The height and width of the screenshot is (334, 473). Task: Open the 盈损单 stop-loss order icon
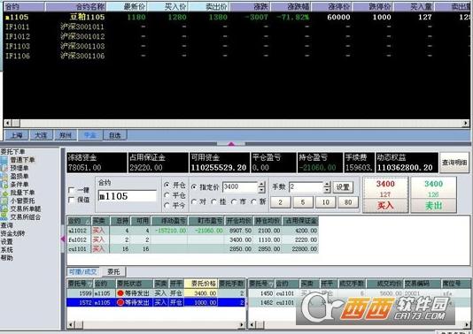pyautogui.click(x=4, y=177)
